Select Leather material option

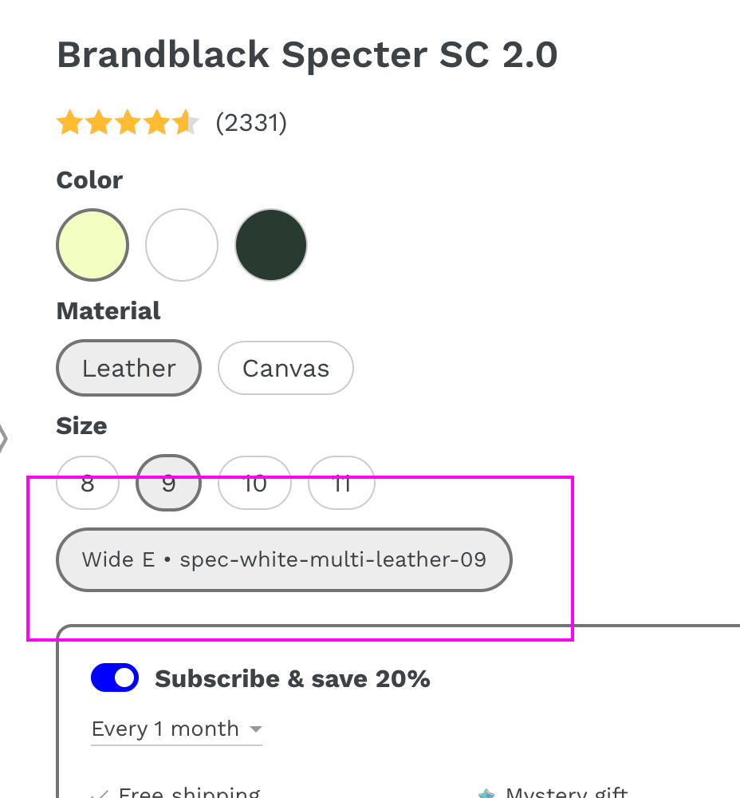pos(128,368)
